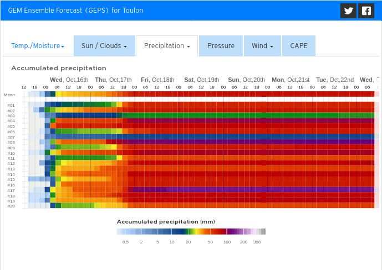
Task: Click ensemble member #17 row label
Action: click(11, 190)
